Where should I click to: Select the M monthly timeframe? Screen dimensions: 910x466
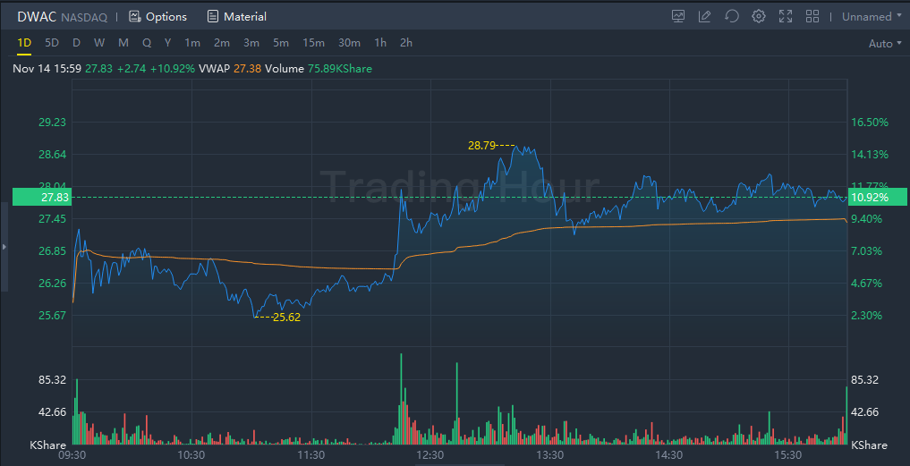click(x=123, y=43)
